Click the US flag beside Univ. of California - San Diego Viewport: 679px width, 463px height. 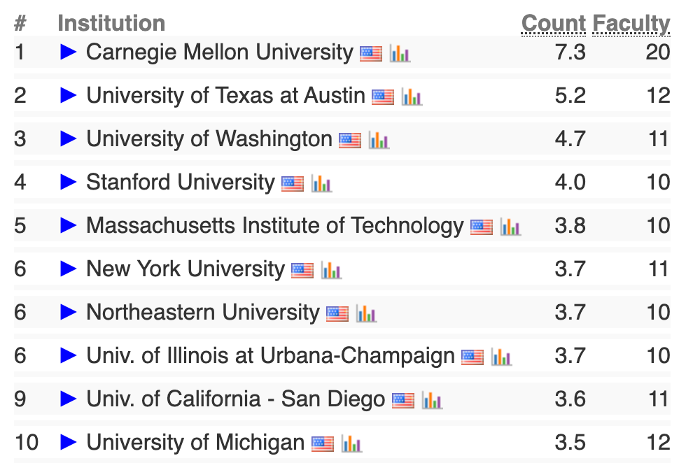point(403,400)
